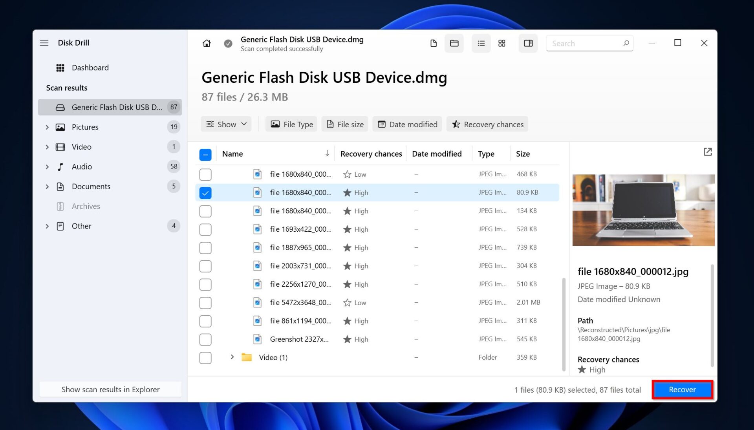Toggle the select-all checkbox in the header
This screenshot has height=430, width=754.
tap(205, 155)
